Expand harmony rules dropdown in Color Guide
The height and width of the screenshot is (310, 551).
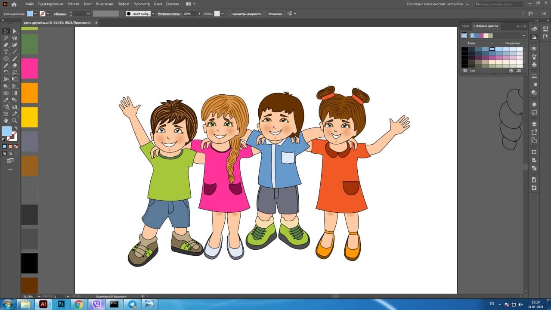click(x=524, y=35)
